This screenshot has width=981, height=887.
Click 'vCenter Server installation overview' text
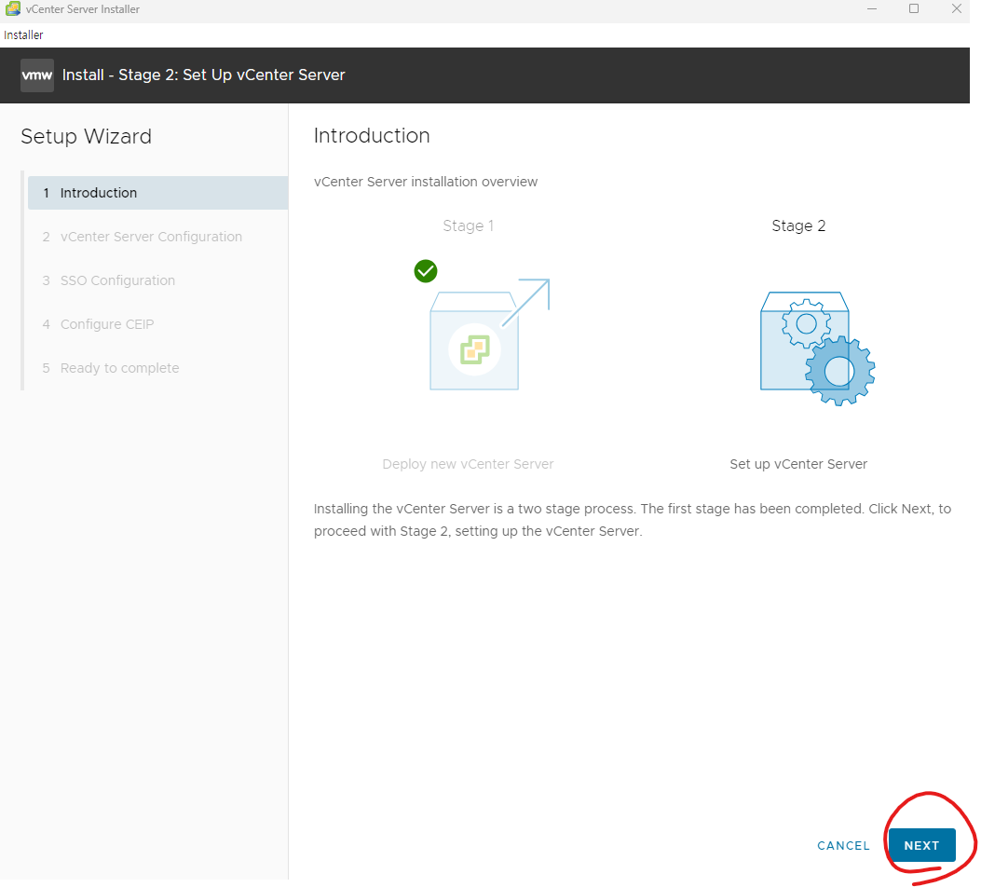(x=426, y=182)
